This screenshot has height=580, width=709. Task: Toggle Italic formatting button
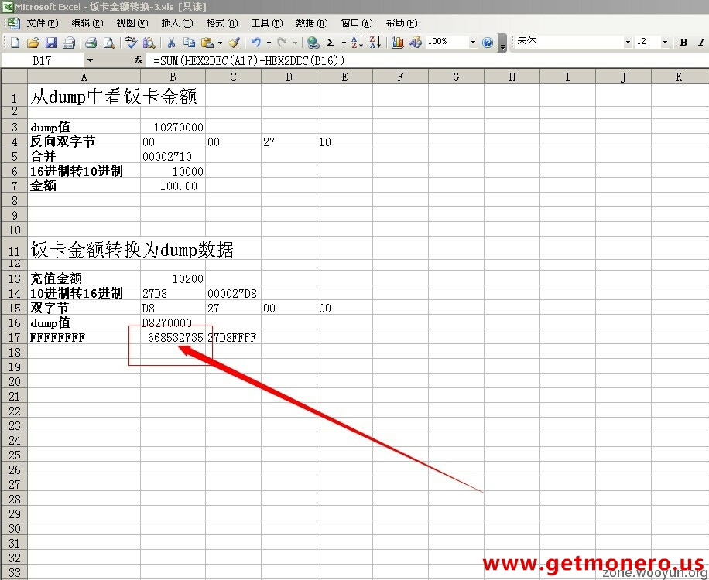tap(702, 43)
